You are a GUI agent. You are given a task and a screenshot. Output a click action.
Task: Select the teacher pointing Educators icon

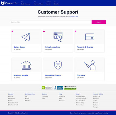pyautogui.click(x=90, y=65)
